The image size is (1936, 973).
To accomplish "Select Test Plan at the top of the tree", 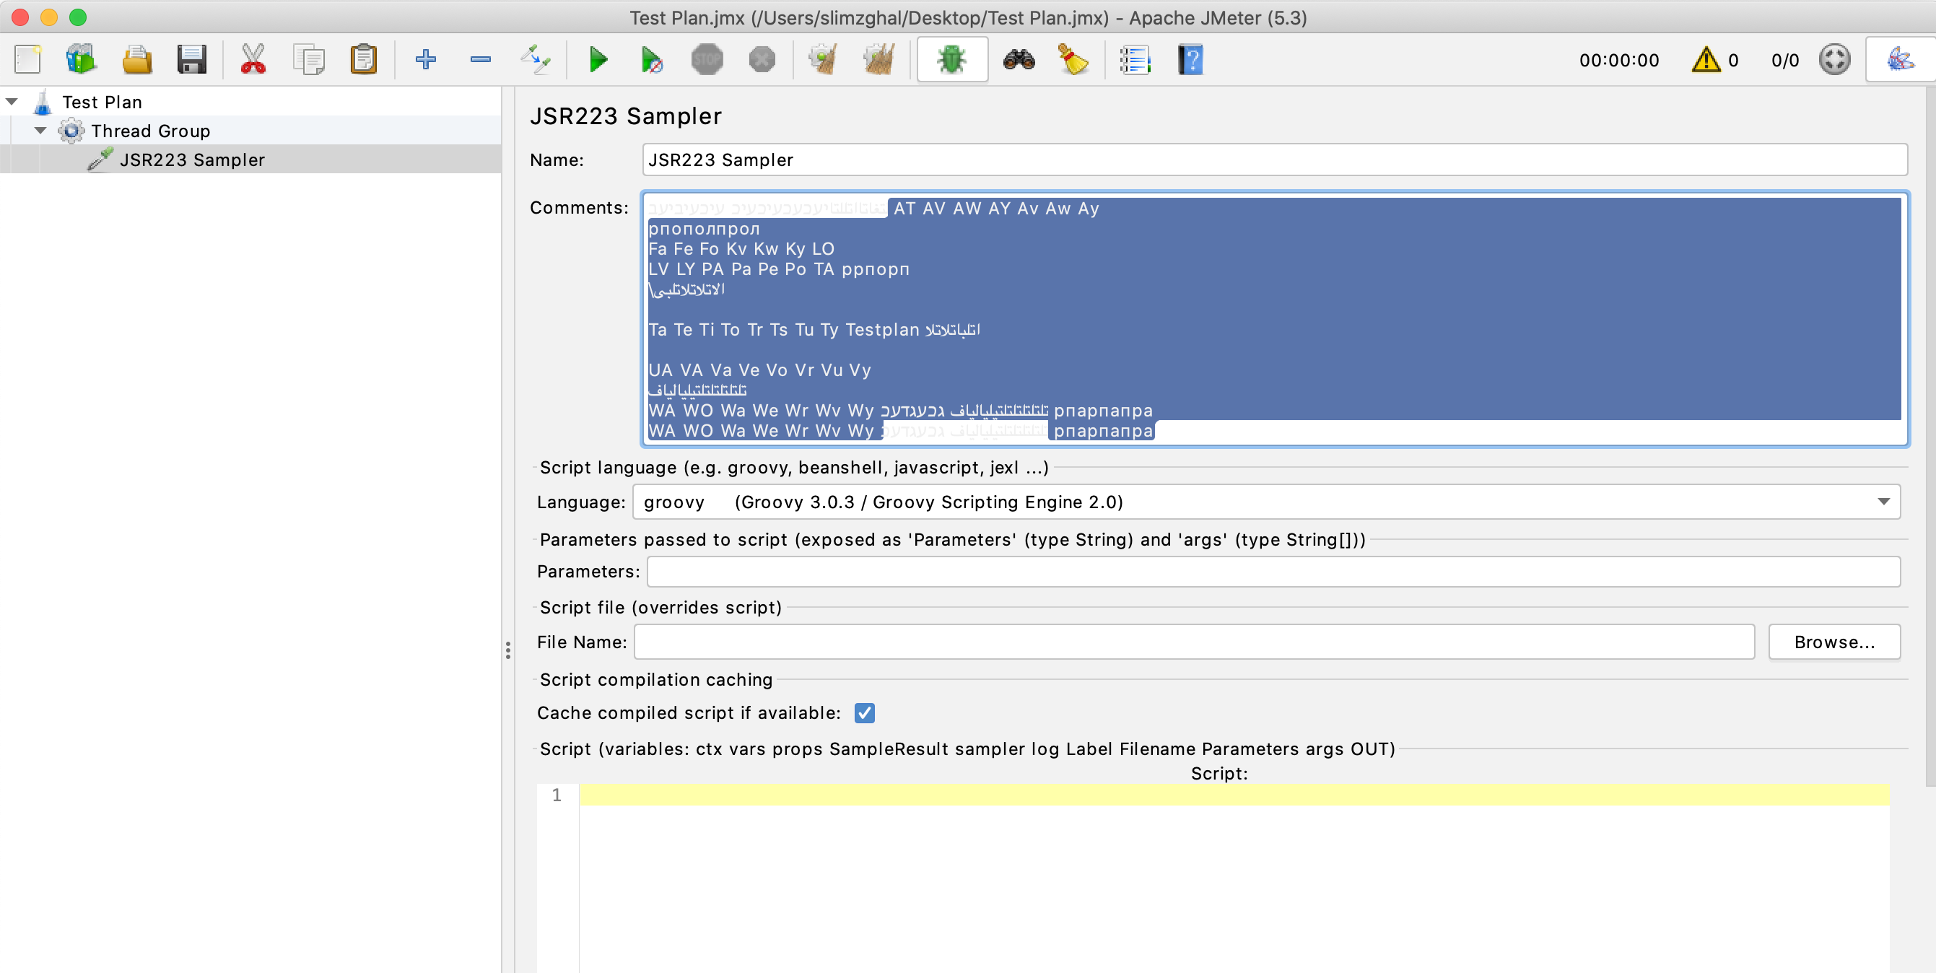I will click(x=102, y=102).
